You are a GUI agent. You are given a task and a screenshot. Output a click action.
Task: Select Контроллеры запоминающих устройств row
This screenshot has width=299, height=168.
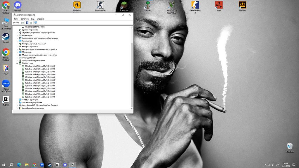coord(39,49)
